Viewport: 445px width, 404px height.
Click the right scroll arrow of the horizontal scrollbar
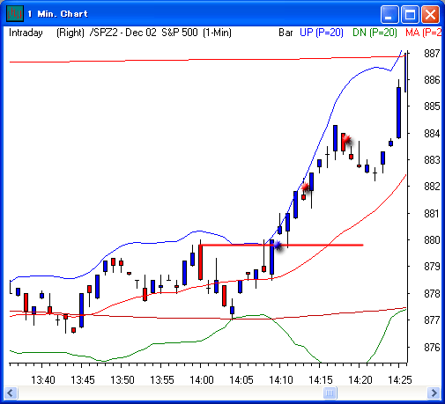(434, 393)
